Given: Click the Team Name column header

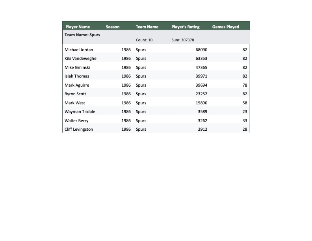Looking at the screenshot, I should pos(147,27).
